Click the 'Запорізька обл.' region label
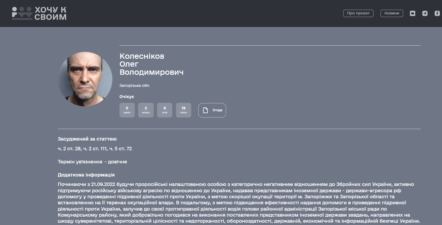 (x=135, y=85)
